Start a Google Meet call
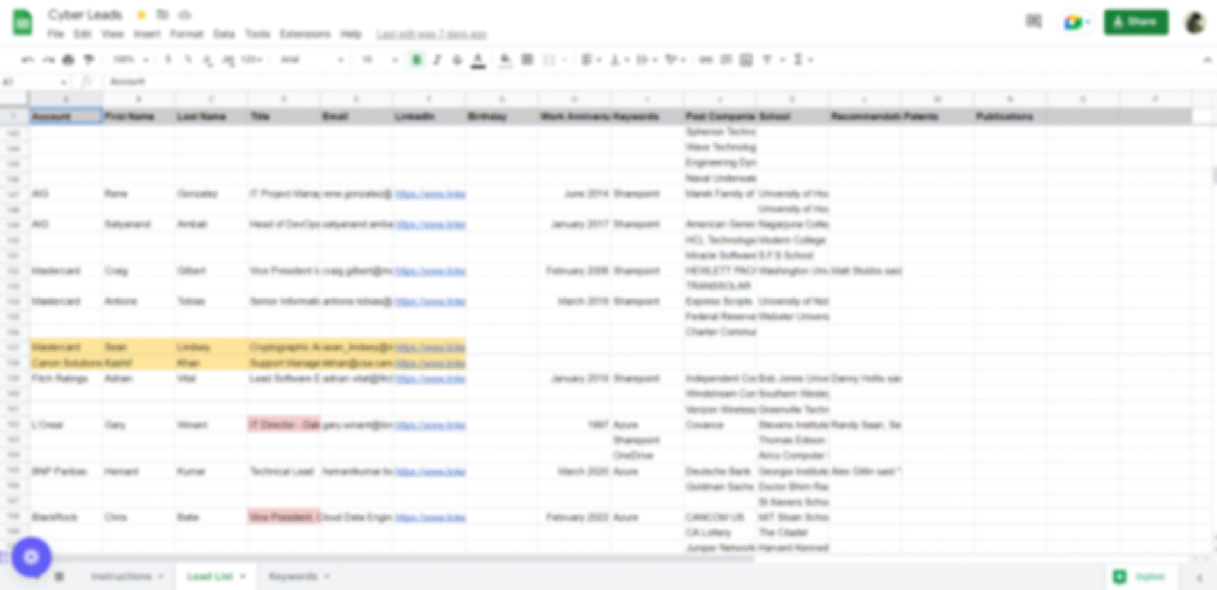Screen dimensions: 1217x590 tap(1076, 23)
